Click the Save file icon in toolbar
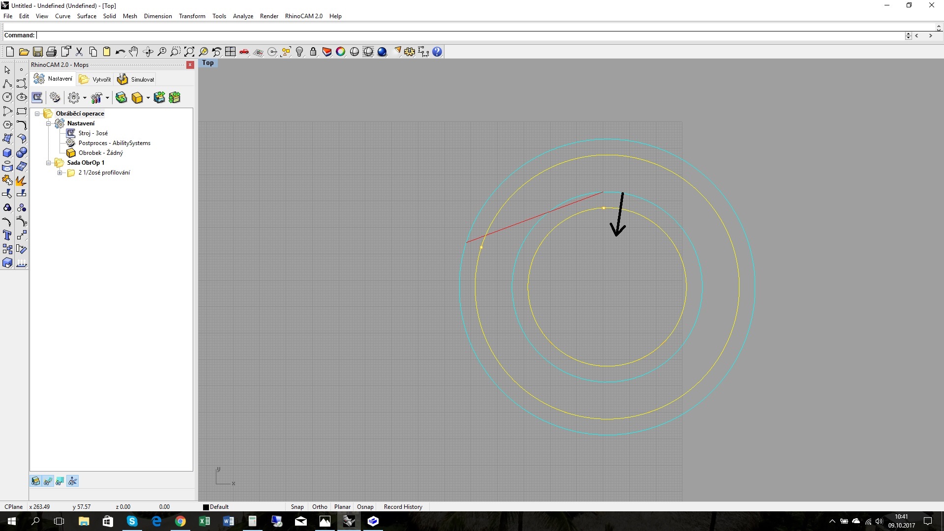The width and height of the screenshot is (944, 531). (x=38, y=52)
